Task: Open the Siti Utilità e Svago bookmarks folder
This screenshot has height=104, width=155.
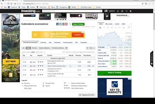Action: click(x=85, y=7)
